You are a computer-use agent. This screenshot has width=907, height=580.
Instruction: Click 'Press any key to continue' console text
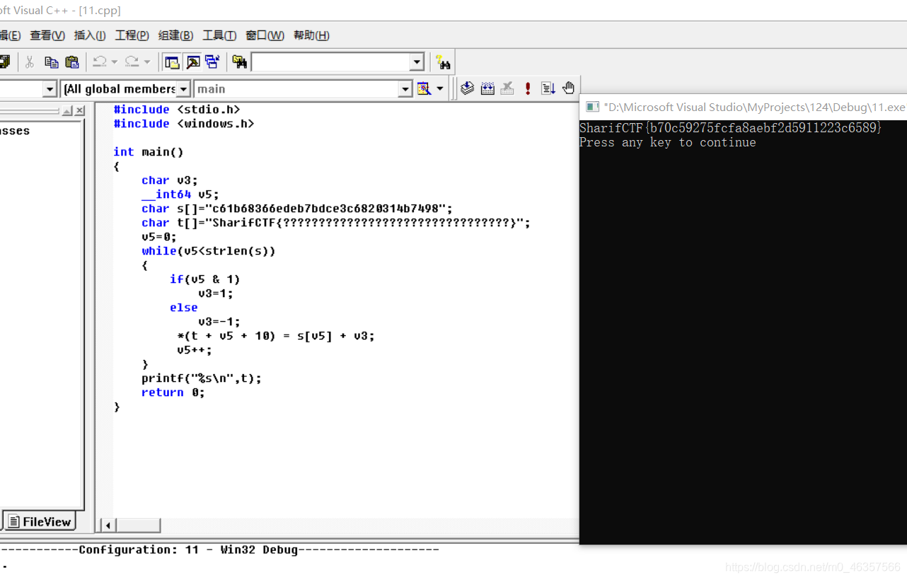click(667, 142)
